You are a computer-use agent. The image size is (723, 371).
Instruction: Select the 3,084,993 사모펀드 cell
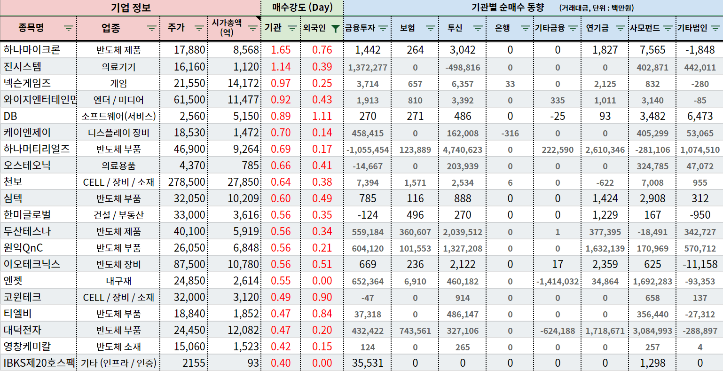point(652,331)
